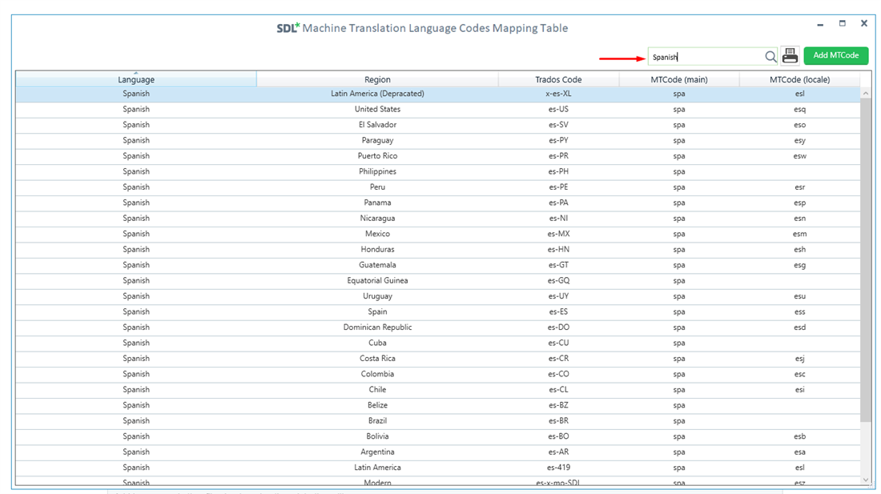Click the es-PY Trados code cell
The image size is (881, 494).
coord(558,140)
